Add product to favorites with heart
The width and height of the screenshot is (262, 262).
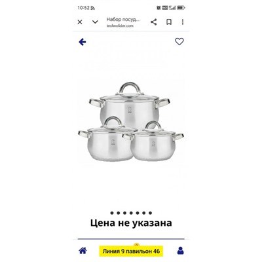[x=179, y=41]
